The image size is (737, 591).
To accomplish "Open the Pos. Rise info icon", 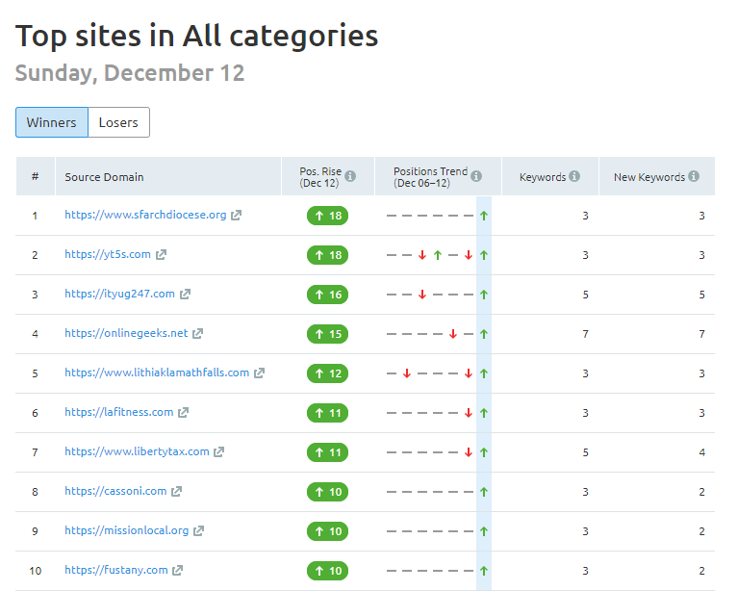I will tap(350, 176).
